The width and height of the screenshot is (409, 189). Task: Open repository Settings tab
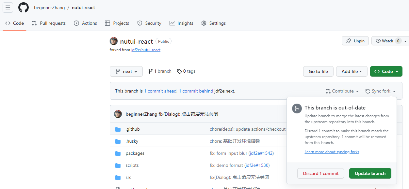coord(213,23)
